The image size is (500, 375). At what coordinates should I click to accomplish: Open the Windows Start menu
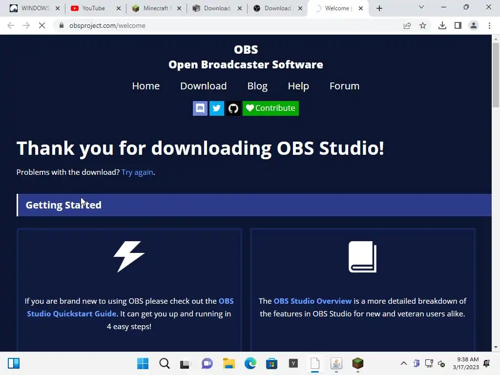pyautogui.click(x=143, y=363)
